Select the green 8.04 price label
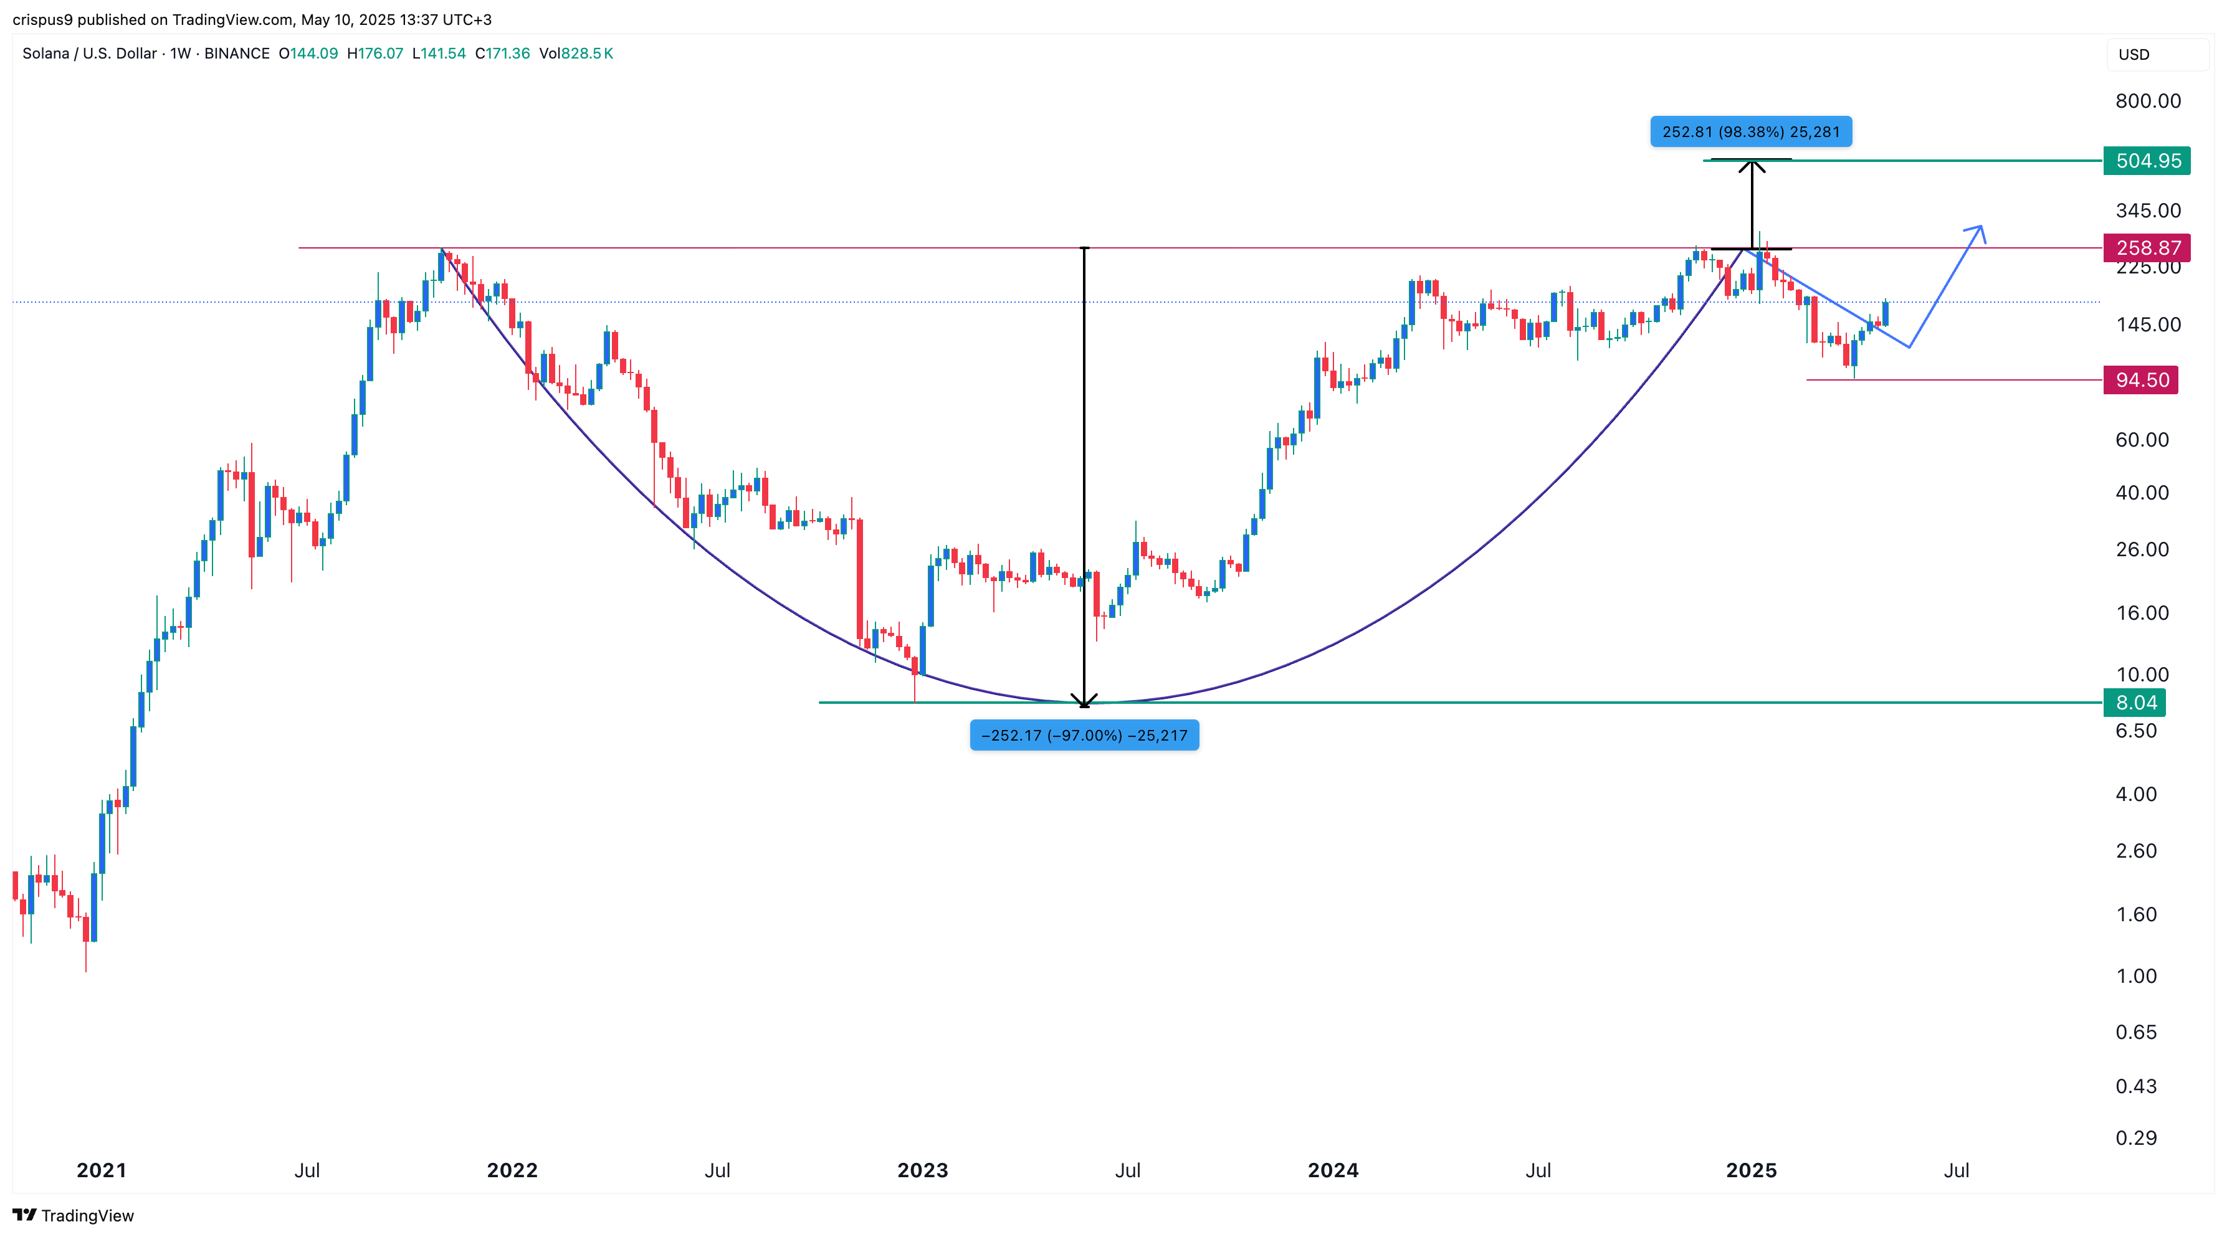The image size is (2227, 1237). click(2135, 703)
